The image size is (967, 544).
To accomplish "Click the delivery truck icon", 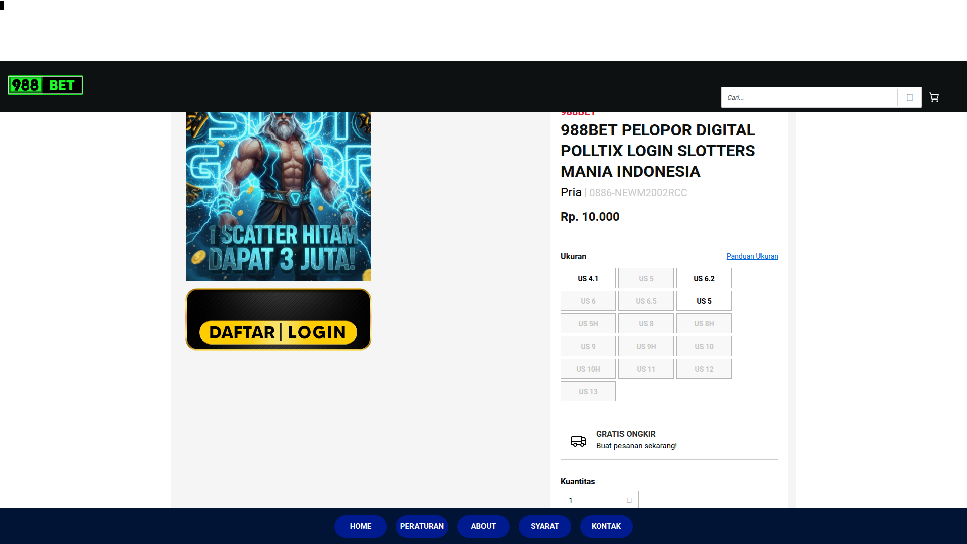I will (x=578, y=441).
